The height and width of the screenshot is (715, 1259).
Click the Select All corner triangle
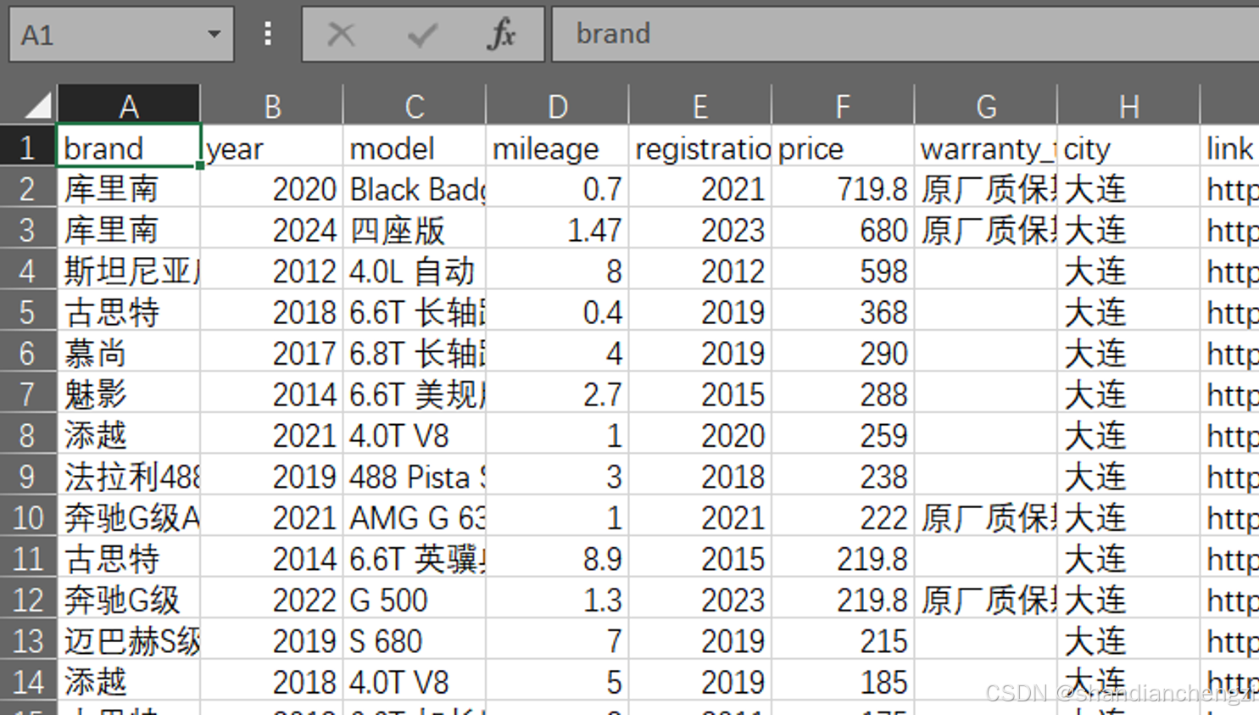coord(37,105)
